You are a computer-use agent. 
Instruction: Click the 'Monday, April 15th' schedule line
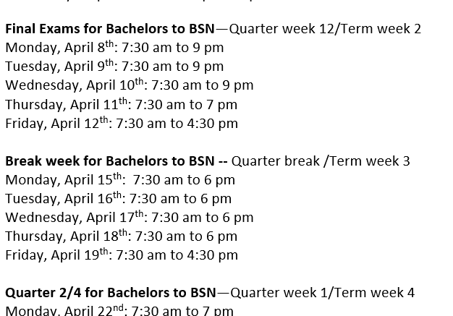point(120,180)
